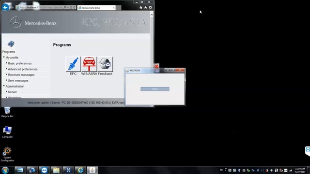Expand the Sent messages arrow

click(x=6, y=80)
